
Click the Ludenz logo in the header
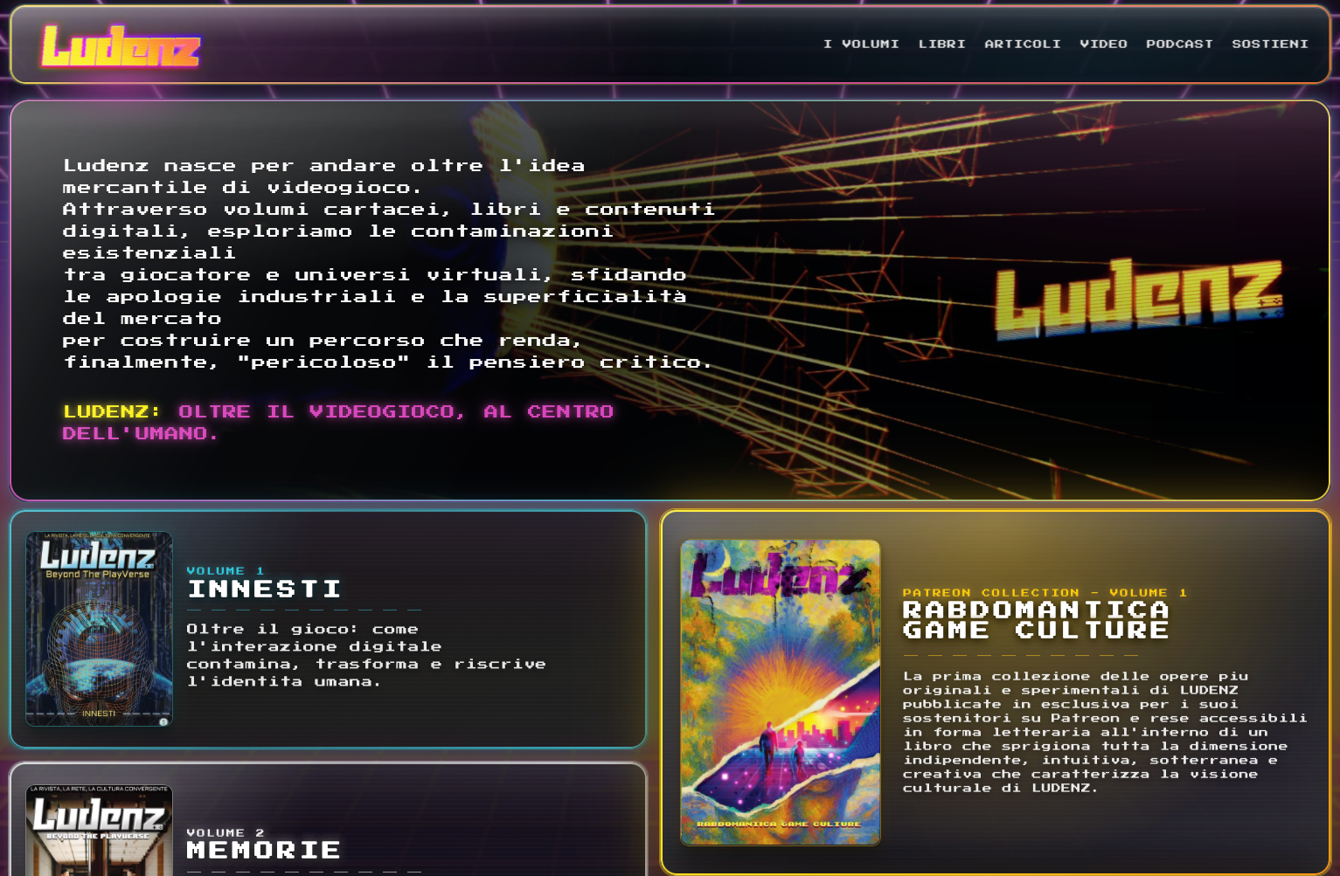tap(121, 45)
